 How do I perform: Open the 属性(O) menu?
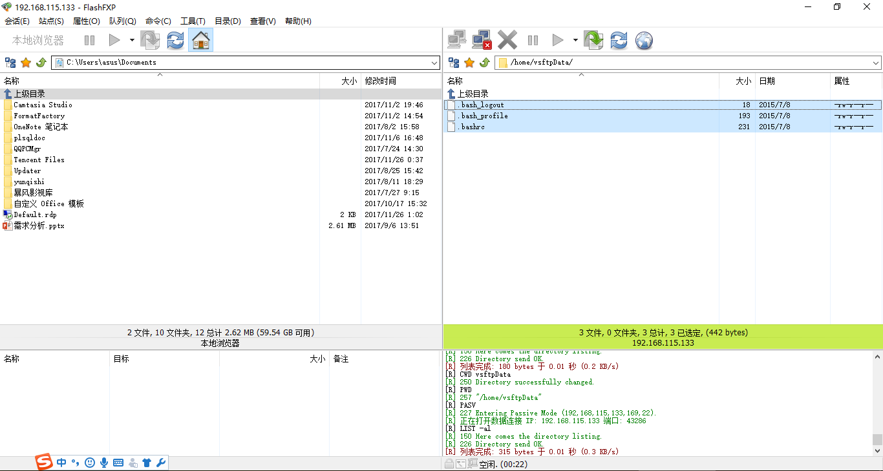click(x=87, y=21)
